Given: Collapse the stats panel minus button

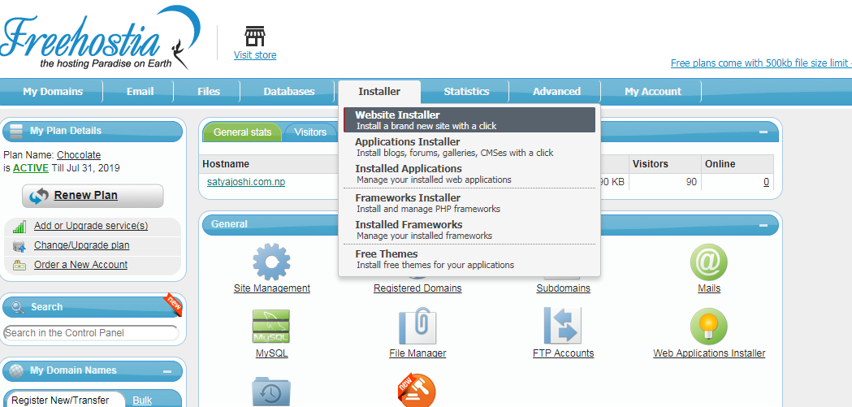Looking at the screenshot, I should pyautogui.click(x=763, y=132).
